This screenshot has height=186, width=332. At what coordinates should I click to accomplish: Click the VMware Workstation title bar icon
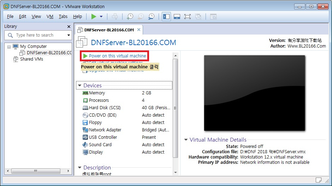(x=6, y=6)
